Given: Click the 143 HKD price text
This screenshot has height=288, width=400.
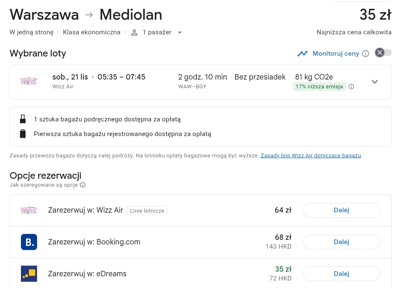Looking at the screenshot, I should click(279, 247).
